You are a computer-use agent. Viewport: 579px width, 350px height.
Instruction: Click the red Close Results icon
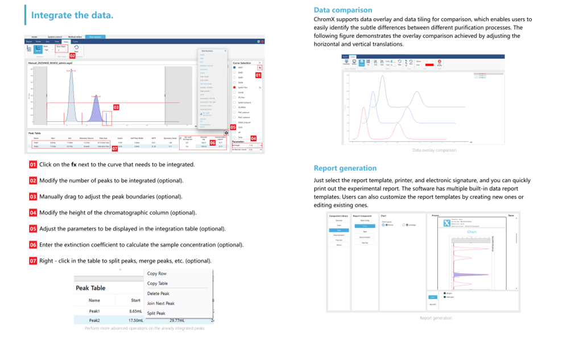[440, 61]
